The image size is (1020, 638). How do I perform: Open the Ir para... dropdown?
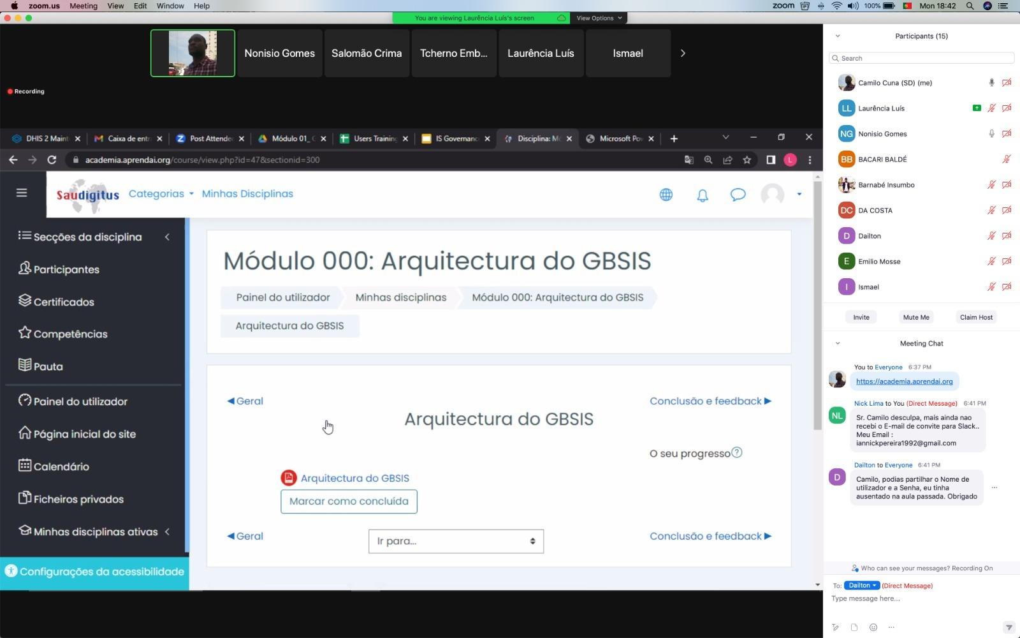tap(456, 541)
